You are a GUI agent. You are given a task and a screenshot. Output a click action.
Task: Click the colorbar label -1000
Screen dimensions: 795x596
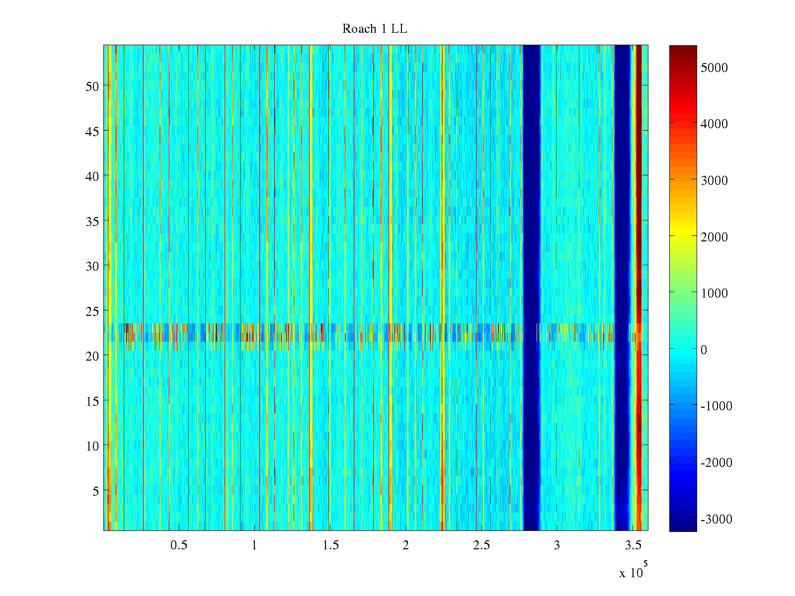click(x=716, y=406)
